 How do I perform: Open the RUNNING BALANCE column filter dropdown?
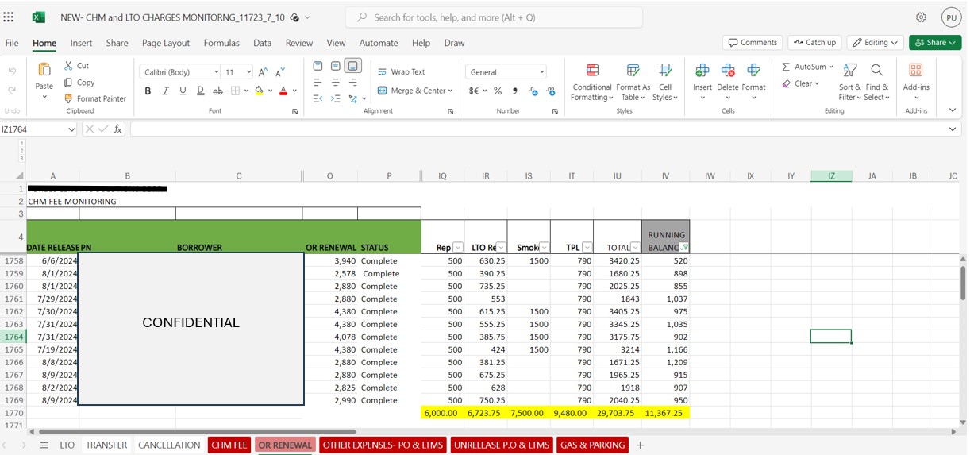click(683, 248)
